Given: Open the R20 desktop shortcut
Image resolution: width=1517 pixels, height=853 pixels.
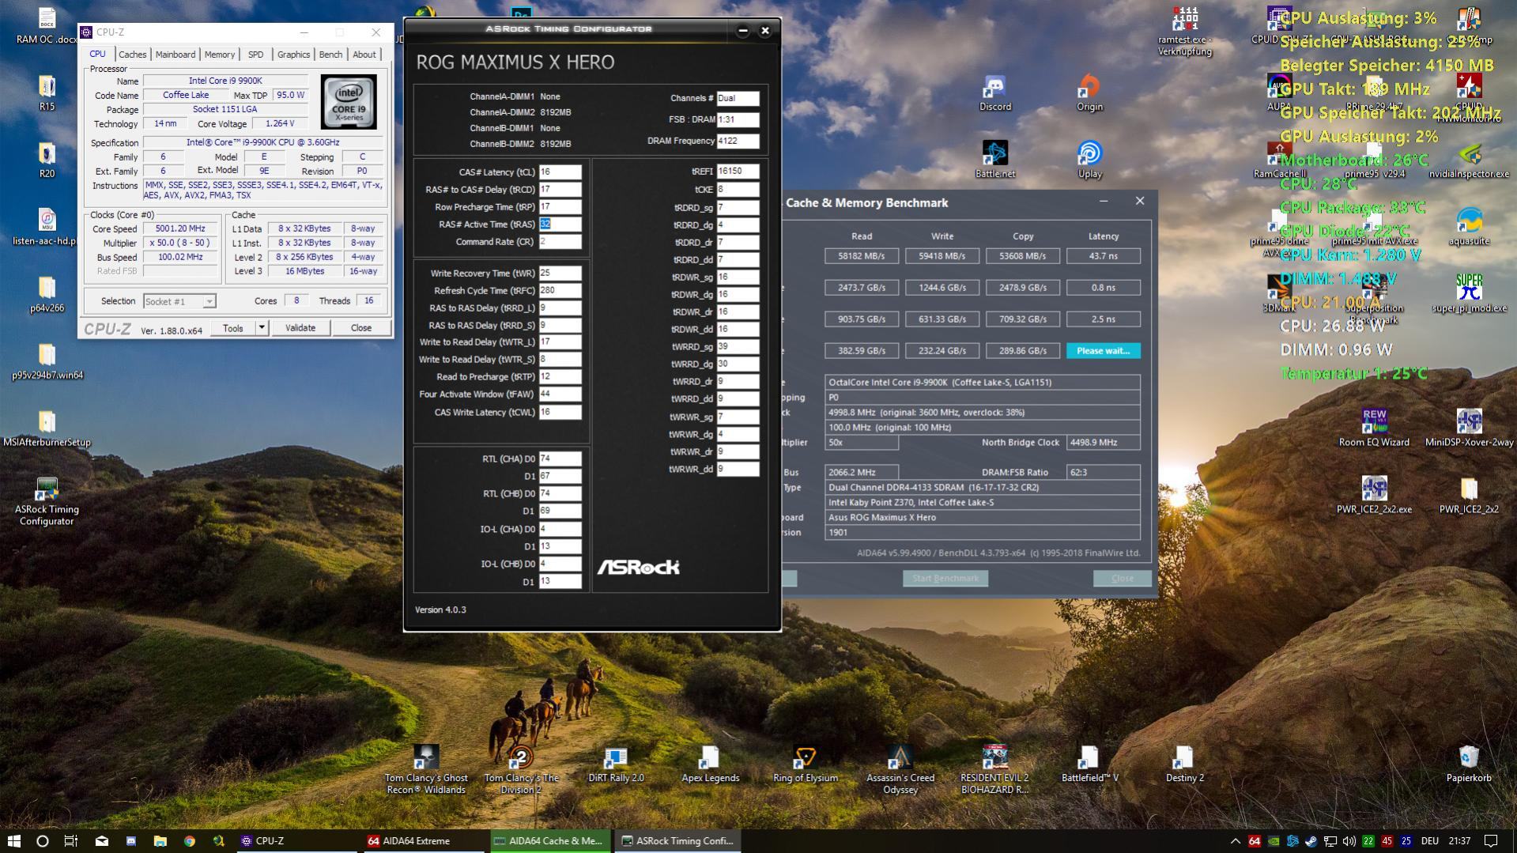Looking at the screenshot, I should [47, 160].
